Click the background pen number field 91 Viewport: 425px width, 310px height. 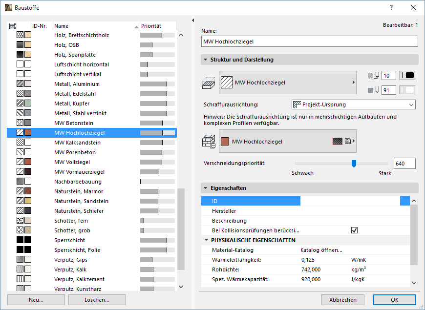pyautogui.click(x=389, y=90)
